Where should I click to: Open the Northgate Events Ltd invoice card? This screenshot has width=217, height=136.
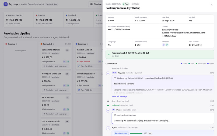coord(56,82)
